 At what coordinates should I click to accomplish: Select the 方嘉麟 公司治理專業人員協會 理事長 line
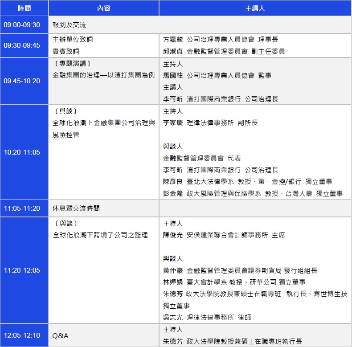(x=221, y=40)
